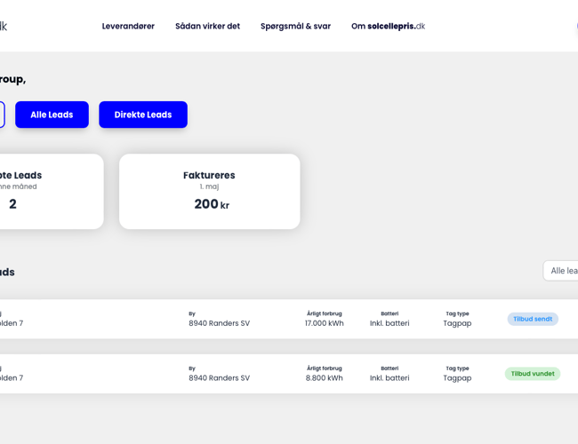Click Tagpap in the 8.800 kWh row
Screen dimensions: 578x444
pos(457,378)
